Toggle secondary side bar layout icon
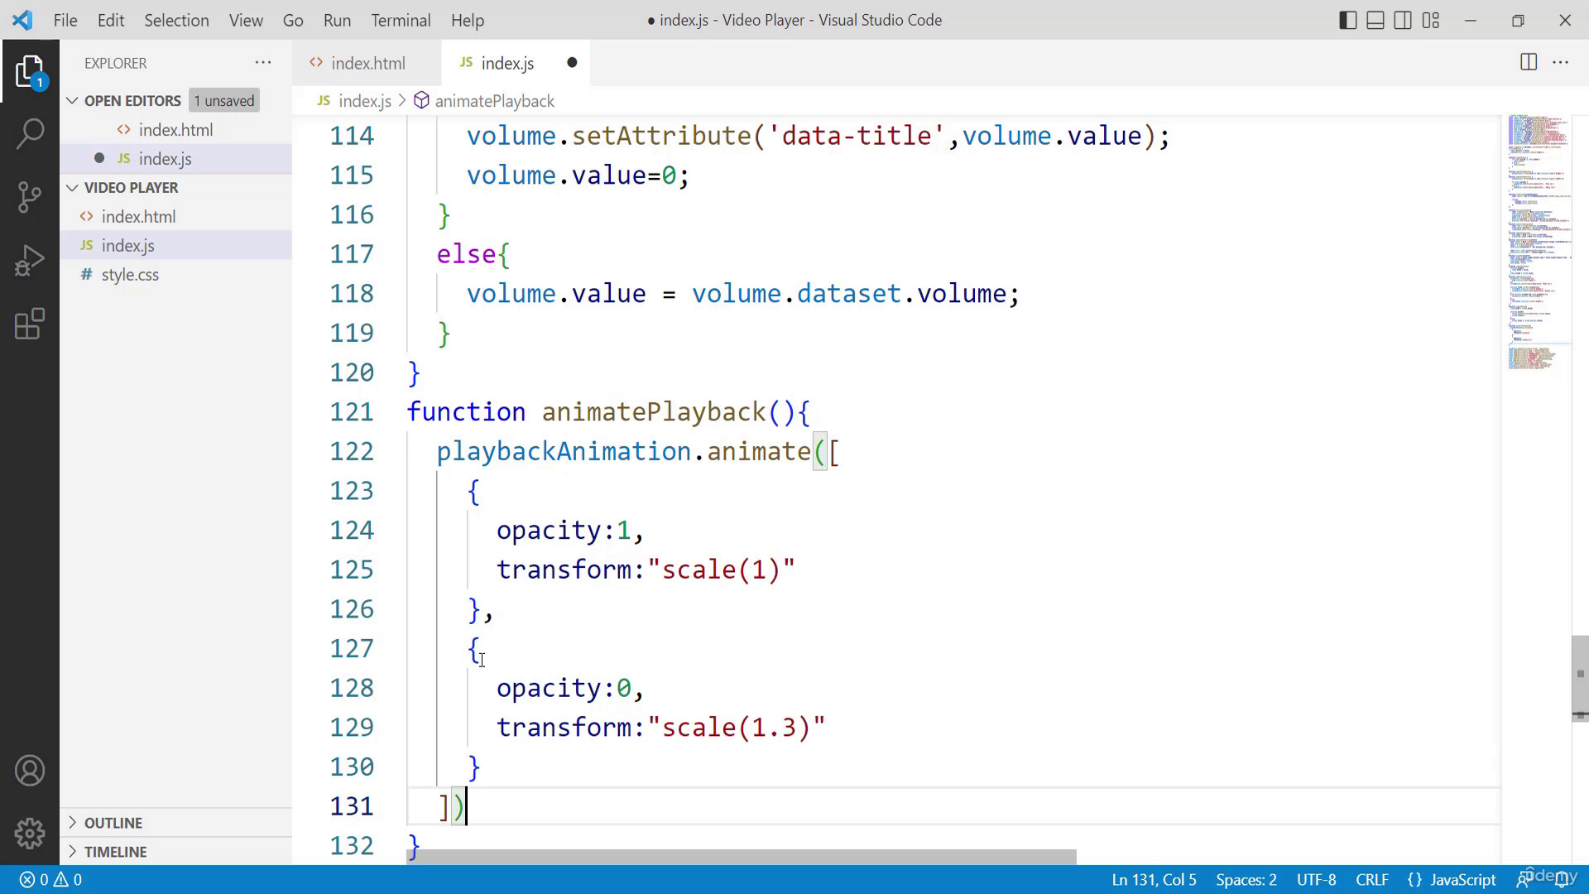This screenshot has height=894, width=1589. tap(1403, 20)
